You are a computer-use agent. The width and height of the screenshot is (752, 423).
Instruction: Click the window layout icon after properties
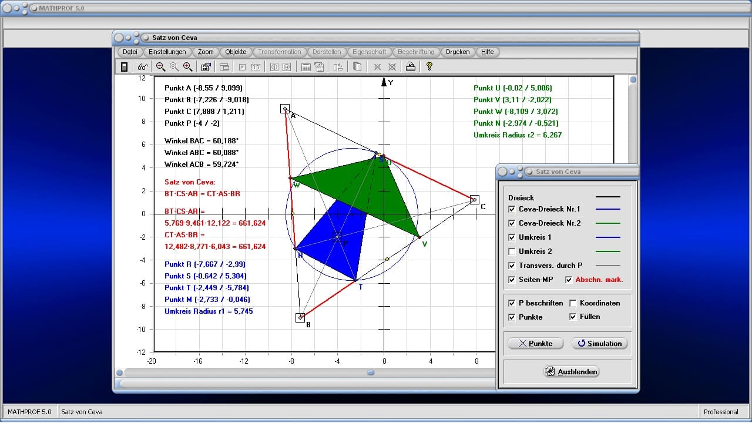[224, 67]
